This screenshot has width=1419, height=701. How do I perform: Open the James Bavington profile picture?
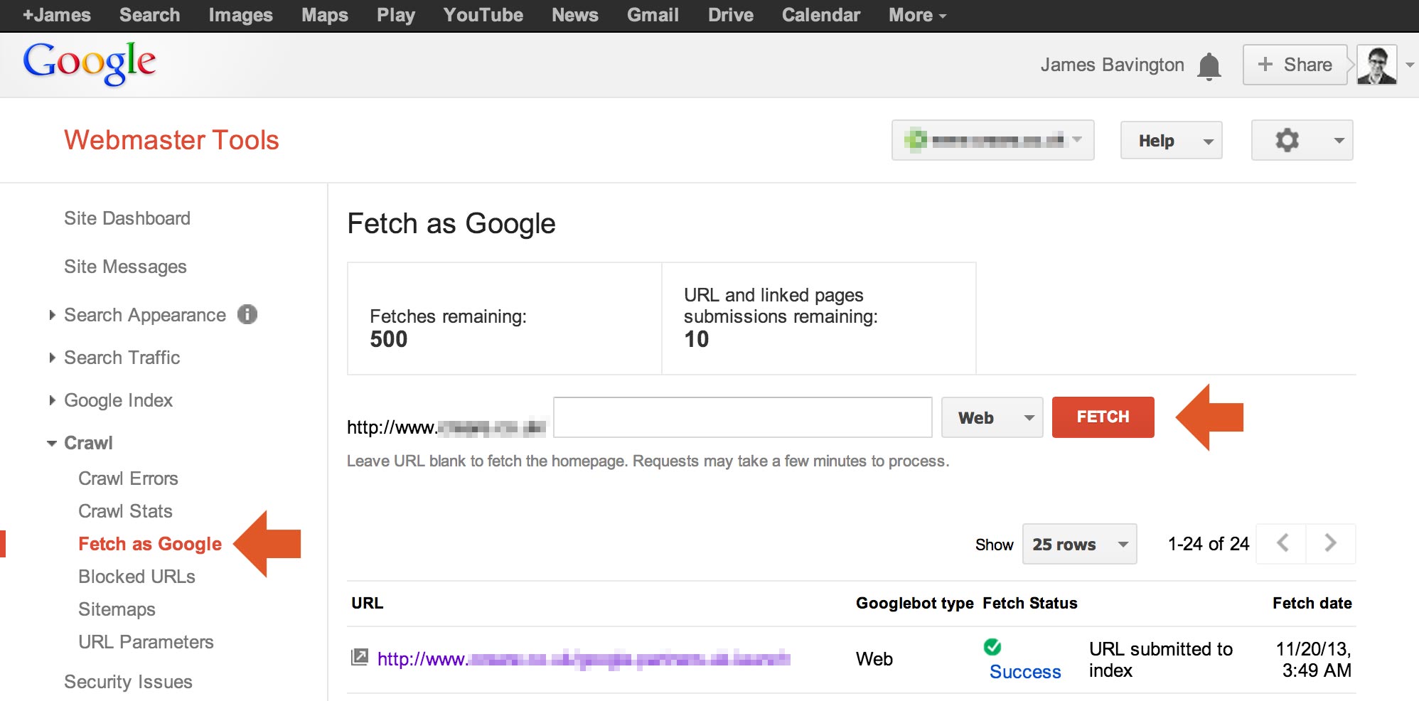point(1377,65)
